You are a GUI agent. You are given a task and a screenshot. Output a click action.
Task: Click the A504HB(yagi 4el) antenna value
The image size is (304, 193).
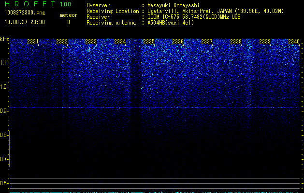171,23
